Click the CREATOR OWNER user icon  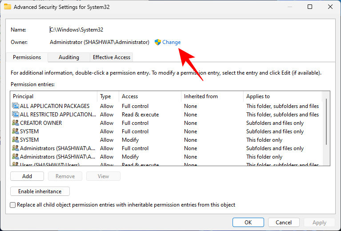click(16, 123)
